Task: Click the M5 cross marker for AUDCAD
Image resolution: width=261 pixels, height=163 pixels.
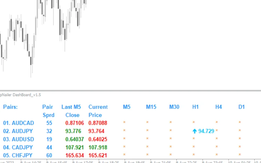Action: click(125, 122)
